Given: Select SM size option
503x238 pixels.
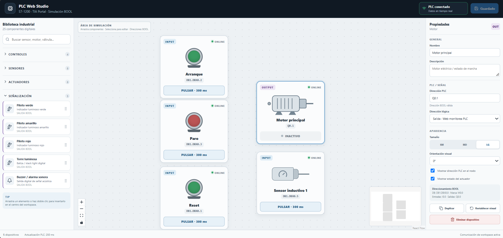Looking at the screenshot, I should tap(442, 145).
